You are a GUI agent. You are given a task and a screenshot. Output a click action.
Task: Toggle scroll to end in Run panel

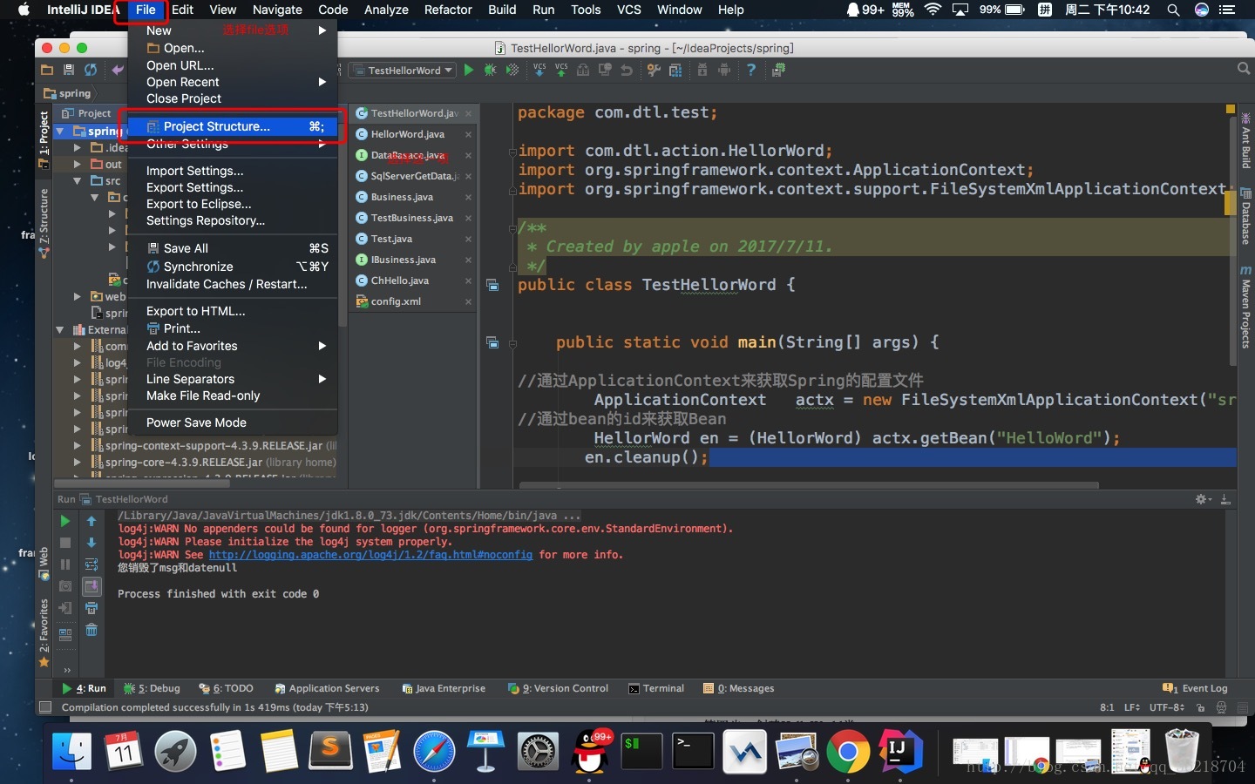[x=92, y=586]
